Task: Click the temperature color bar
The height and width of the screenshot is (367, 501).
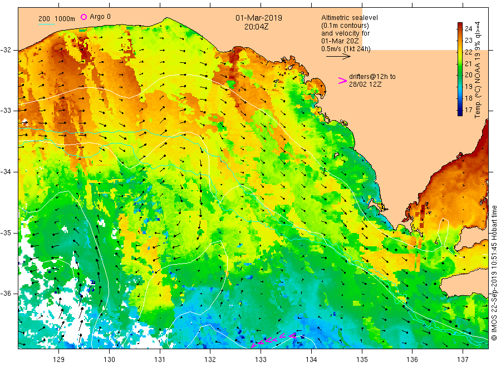Action: click(x=460, y=69)
